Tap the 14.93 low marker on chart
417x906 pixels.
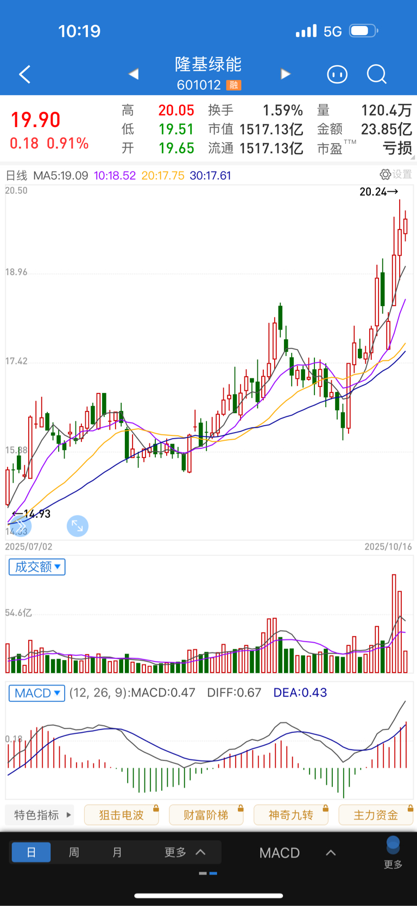point(31,514)
